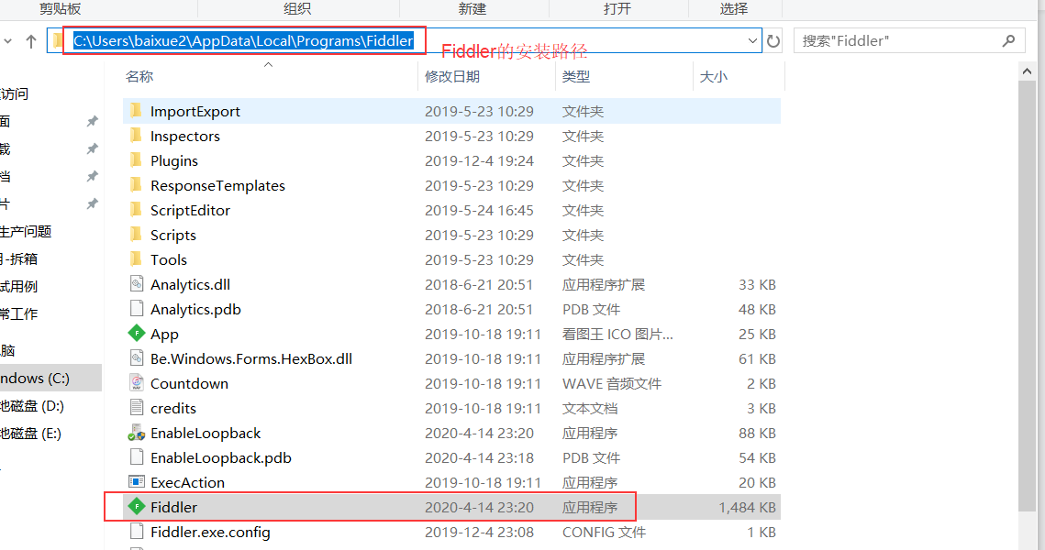
Task: Open the recent locations dropdown arrow
Action: 8,41
